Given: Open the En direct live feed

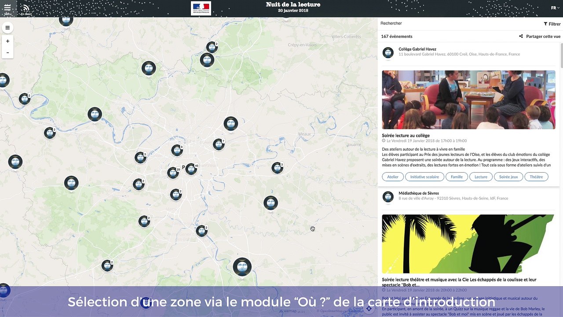Looking at the screenshot, I should (x=26, y=10).
